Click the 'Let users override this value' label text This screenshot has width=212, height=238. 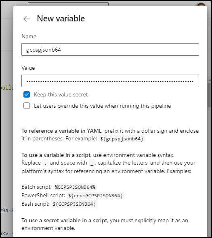point(103,106)
